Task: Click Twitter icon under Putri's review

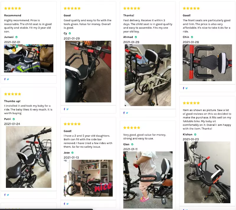Action: [8, 195]
